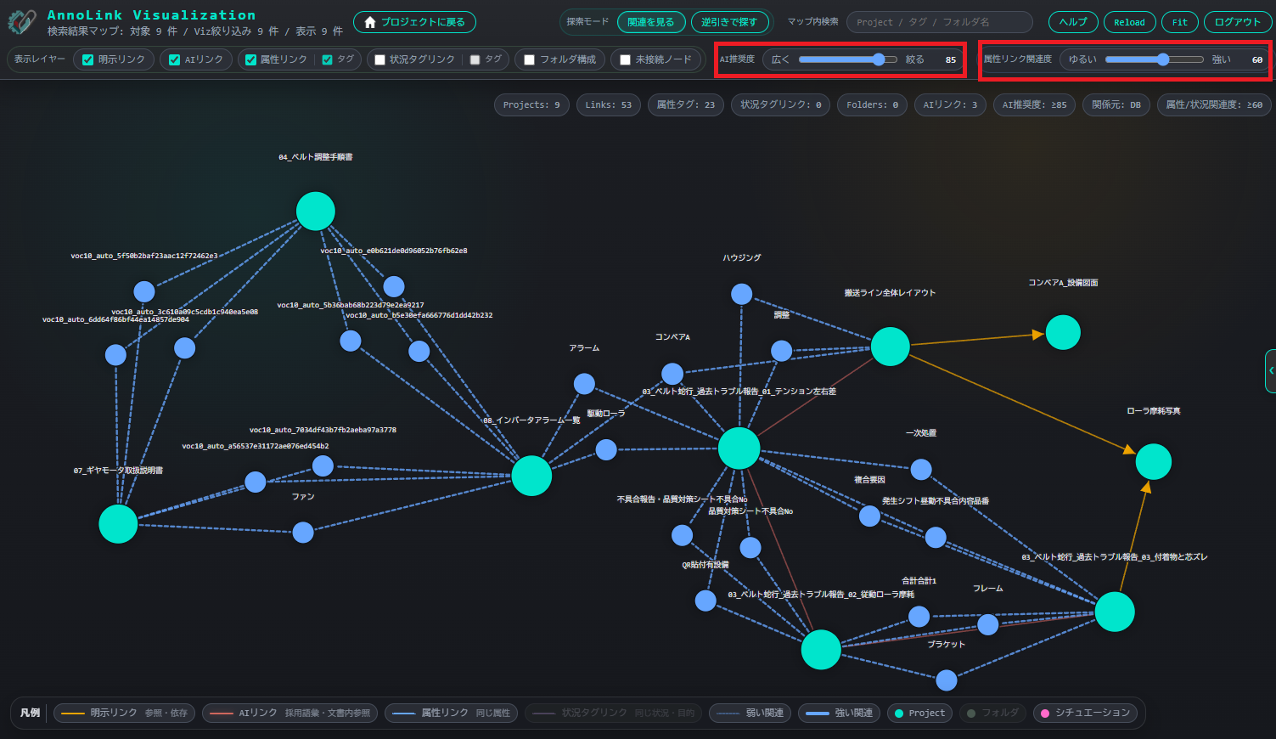
Task: Click the 調整 tag node
Action: [782, 351]
